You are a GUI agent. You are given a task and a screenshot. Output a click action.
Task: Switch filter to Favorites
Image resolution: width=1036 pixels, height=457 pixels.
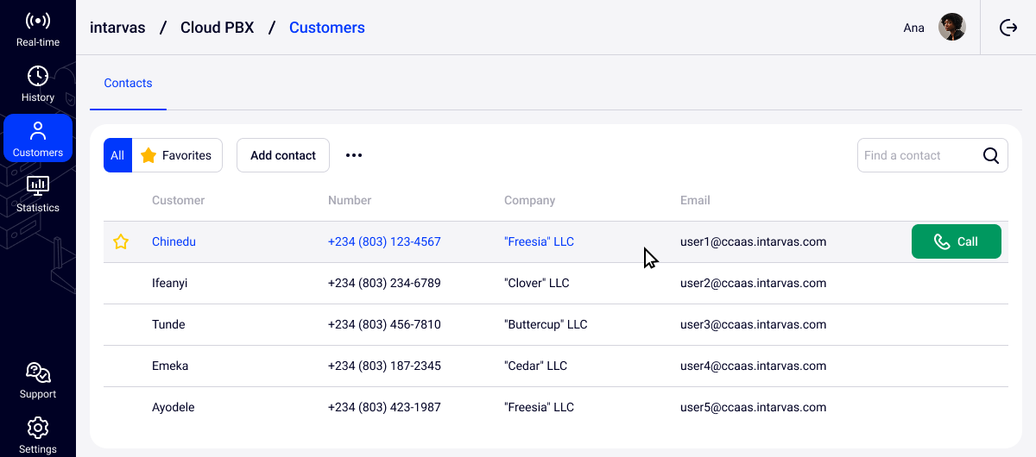point(177,155)
